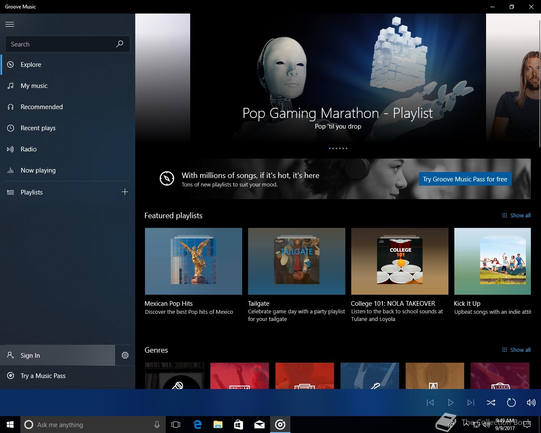Open the Tailgate playlist thumbnail
This screenshot has width=541, height=433.
click(296, 261)
